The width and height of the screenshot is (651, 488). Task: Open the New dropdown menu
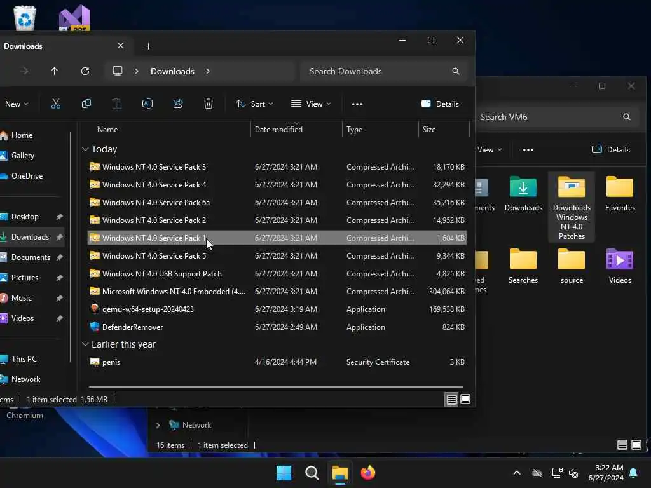pos(16,104)
